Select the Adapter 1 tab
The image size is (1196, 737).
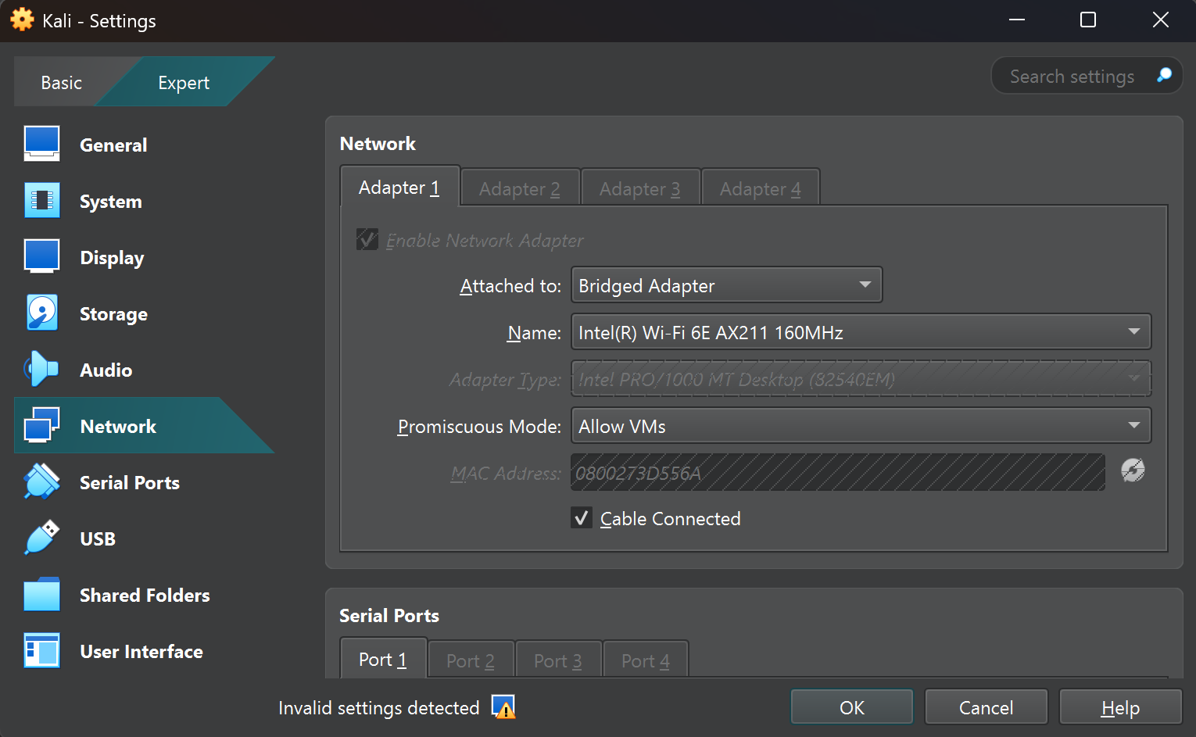point(399,188)
